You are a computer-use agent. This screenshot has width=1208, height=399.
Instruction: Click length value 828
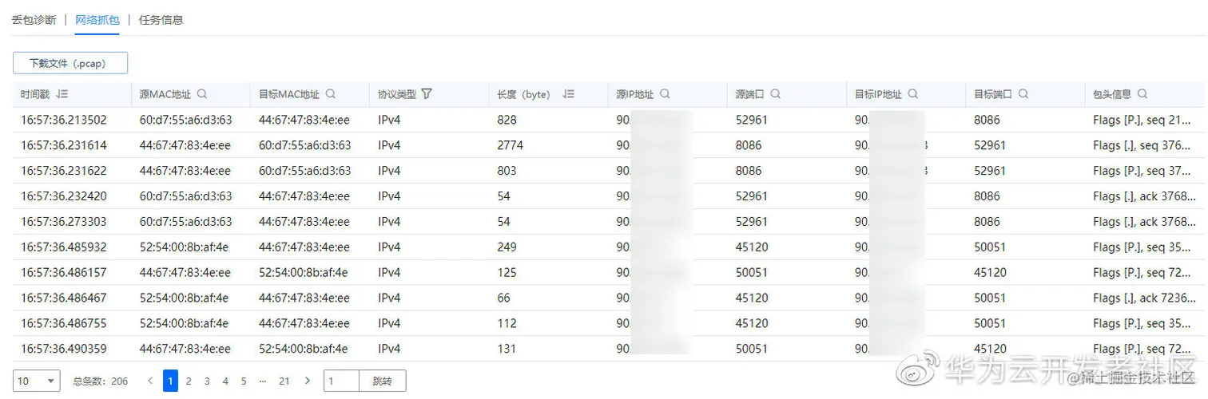pos(507,120)
